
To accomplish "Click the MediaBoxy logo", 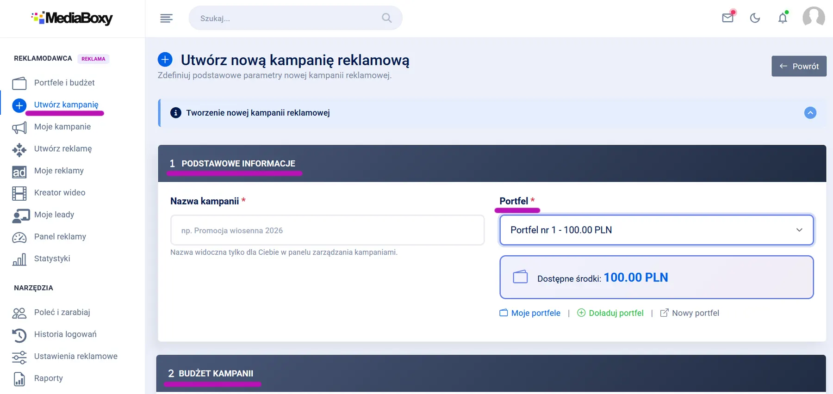I will coord(72,18).
